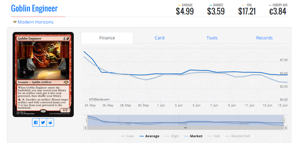Open the Records tab
Image resolution: width=292 pixels, height=143 pixels.
click(264, 38)
